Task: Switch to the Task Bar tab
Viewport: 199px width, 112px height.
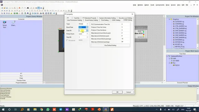Action: pos(77,18)
